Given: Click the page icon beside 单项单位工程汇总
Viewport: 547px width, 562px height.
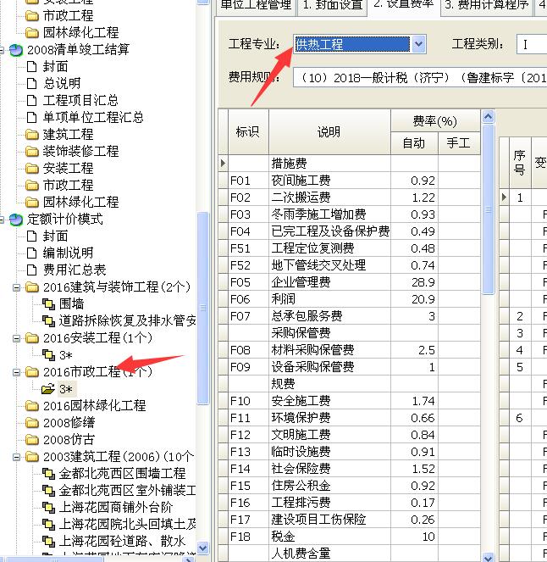Looking at the screenshot, I should pyautogui.click(x=32, y=117).
